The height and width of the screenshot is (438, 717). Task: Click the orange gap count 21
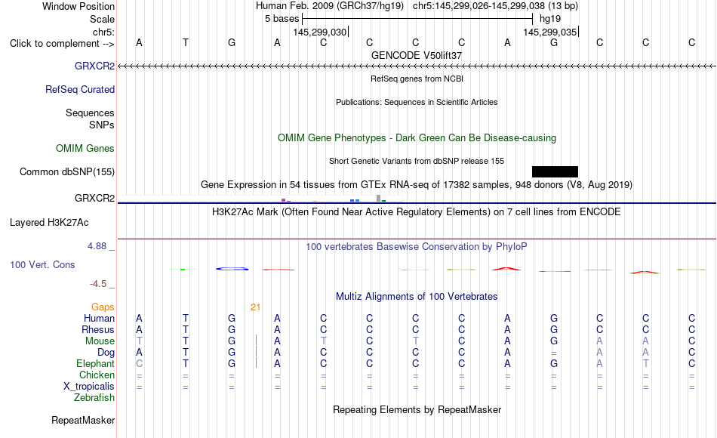(256, 307)
